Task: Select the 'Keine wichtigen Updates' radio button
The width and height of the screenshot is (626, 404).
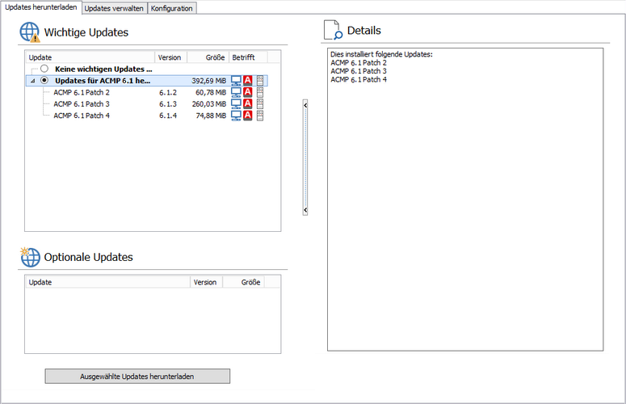Action: pyautogui.click(x=44, y=69)
